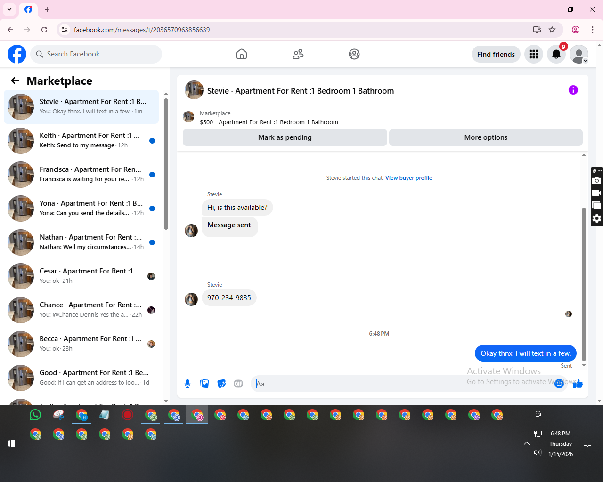This screenshot has height=482, width=603.
Task: Open the Groups icon in top navigation
Action: (354, 54)
